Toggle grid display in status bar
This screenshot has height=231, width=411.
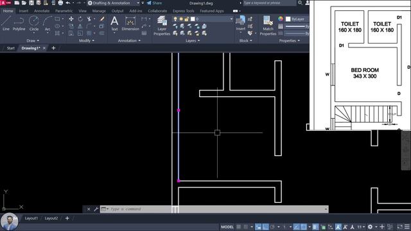click(x=238, y=227)
